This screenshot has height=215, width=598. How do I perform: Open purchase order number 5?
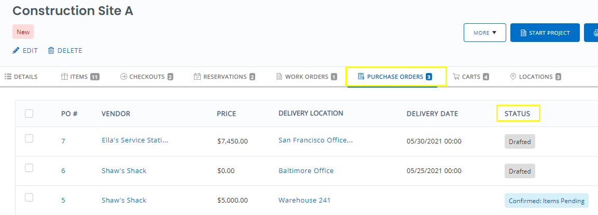click(63, 200)
